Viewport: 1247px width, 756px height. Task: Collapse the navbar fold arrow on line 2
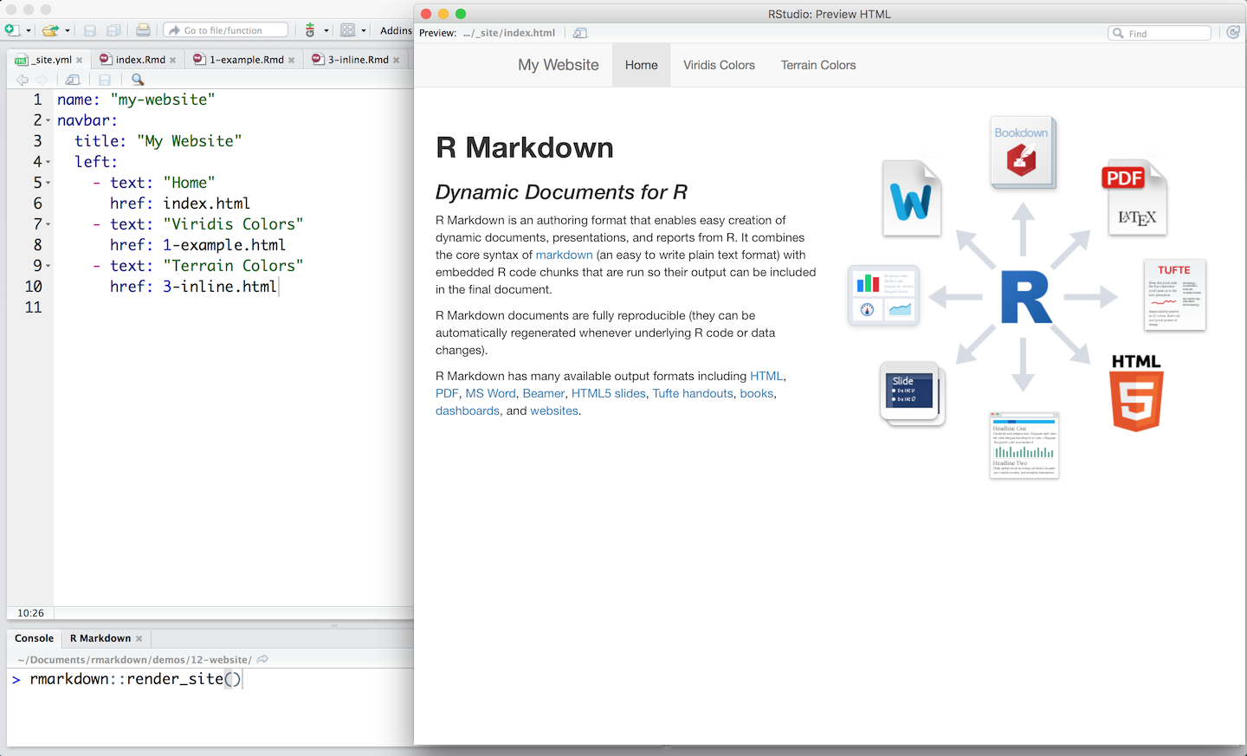coord(48,121)
